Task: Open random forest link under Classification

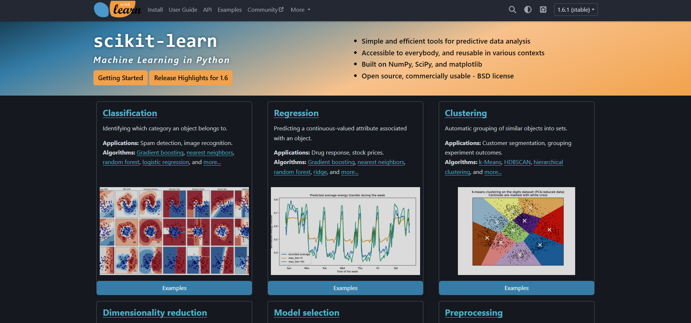Action: (x=121, y=162)
